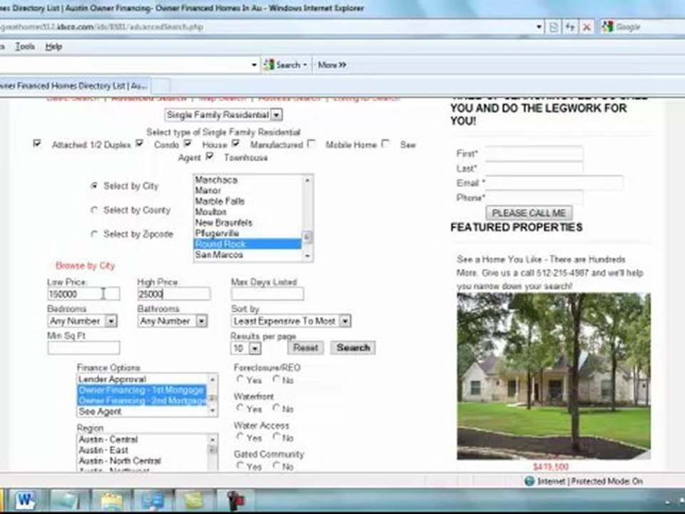The image size is (685, 514).
Task: Open the featured property house photo
Action: point(554,376)
